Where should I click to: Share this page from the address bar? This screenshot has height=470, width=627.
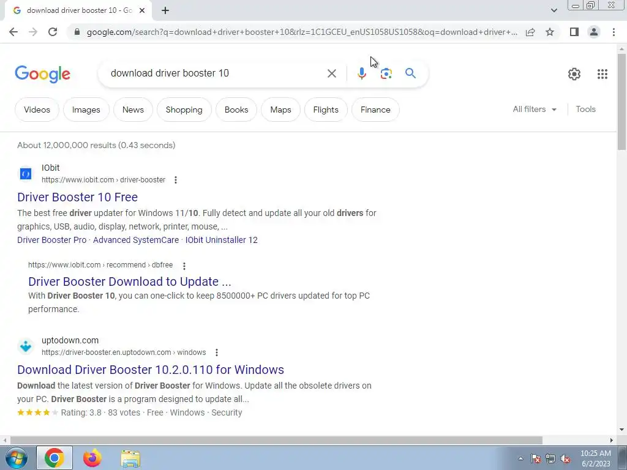(530, 32)
